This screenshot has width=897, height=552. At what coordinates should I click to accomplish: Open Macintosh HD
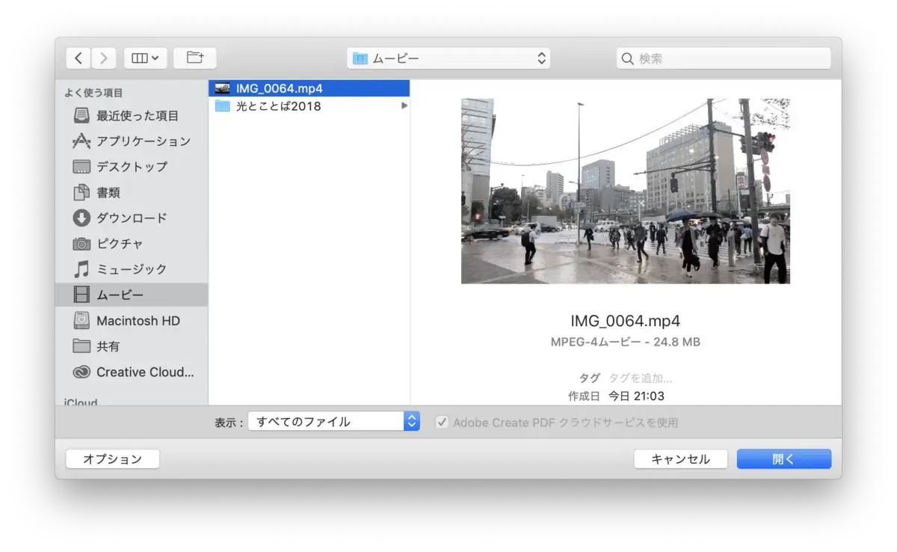138,320
